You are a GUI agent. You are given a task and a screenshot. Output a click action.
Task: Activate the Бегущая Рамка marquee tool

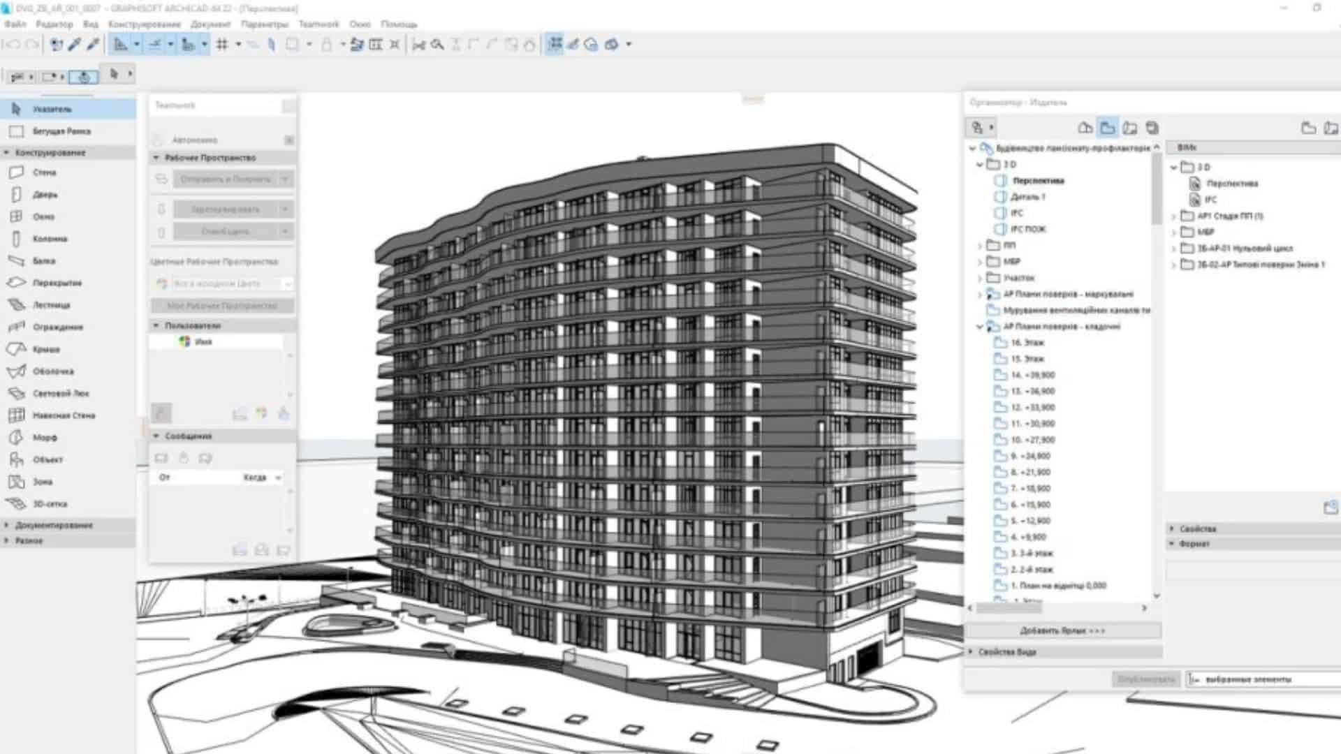(x=61, y=131)
